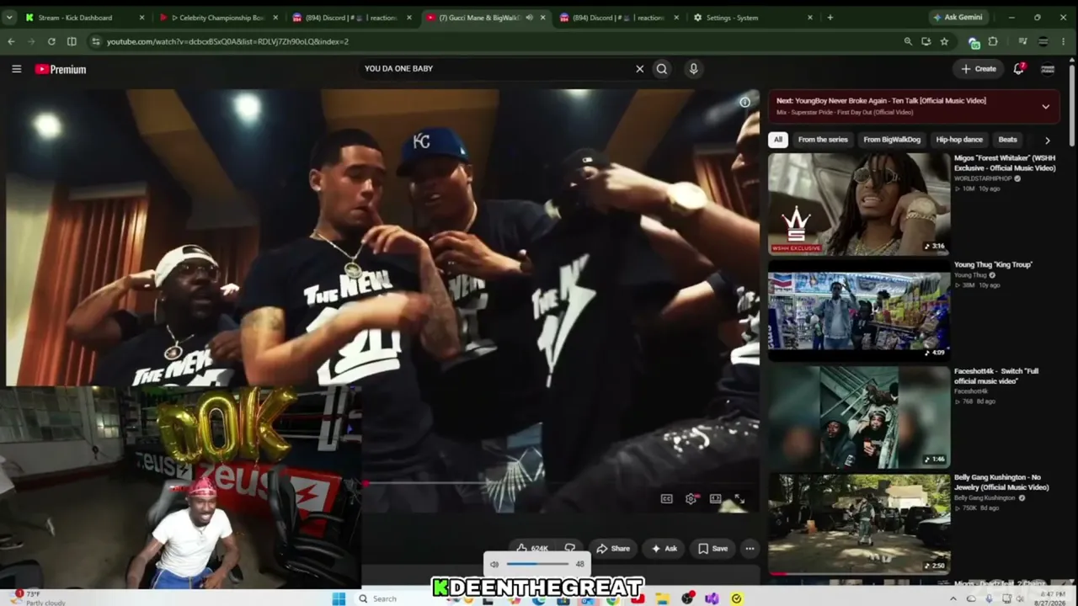Adjust the system volume slider popup
Screen dimensions: 1078x606
[539, 564]
